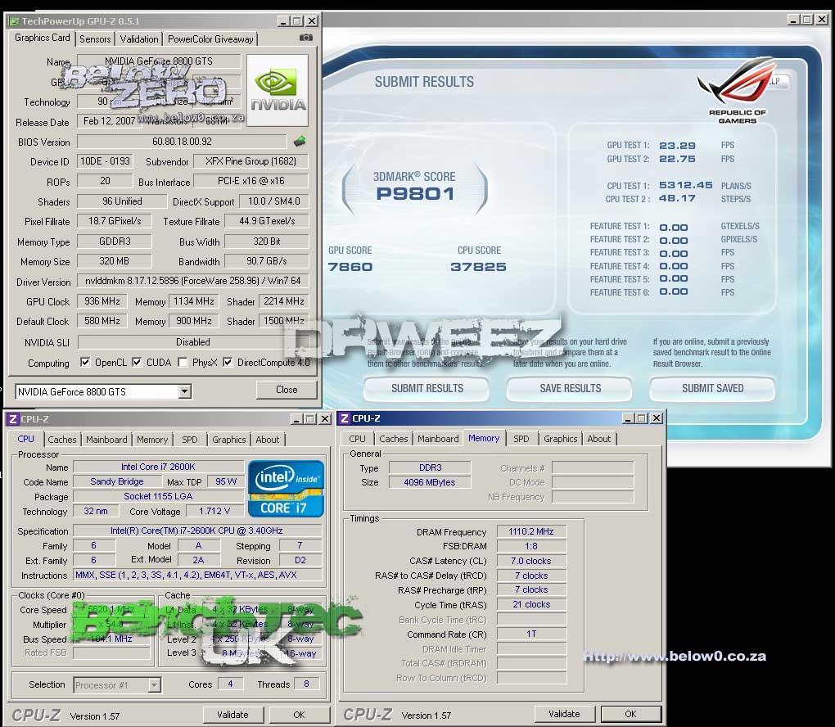Viewport: 835px width, 727px height.
Task: Click the Close button in GPU-Z
Action: 287,390
